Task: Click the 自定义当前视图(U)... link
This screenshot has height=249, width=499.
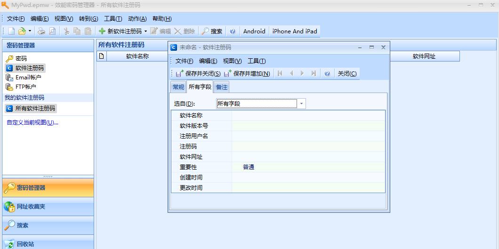Action: tap(32, 123)
